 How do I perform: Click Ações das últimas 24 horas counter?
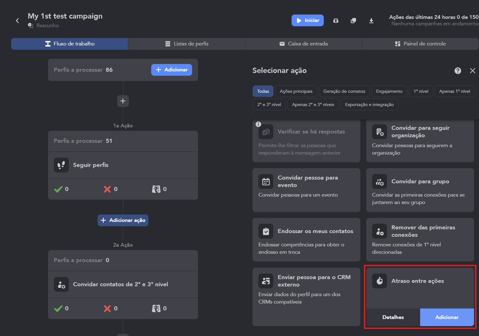[434, 17]
